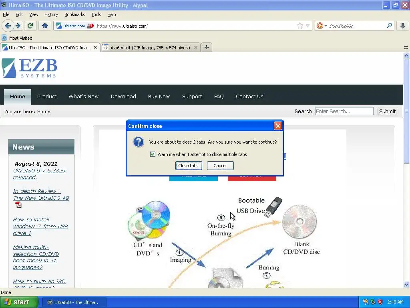
Task: Click the magnifier search icon in search bar
Action: 389,26
